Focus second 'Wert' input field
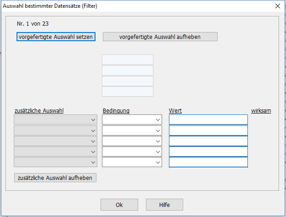The height and width of the screenshot is (217, 286). 208,130
